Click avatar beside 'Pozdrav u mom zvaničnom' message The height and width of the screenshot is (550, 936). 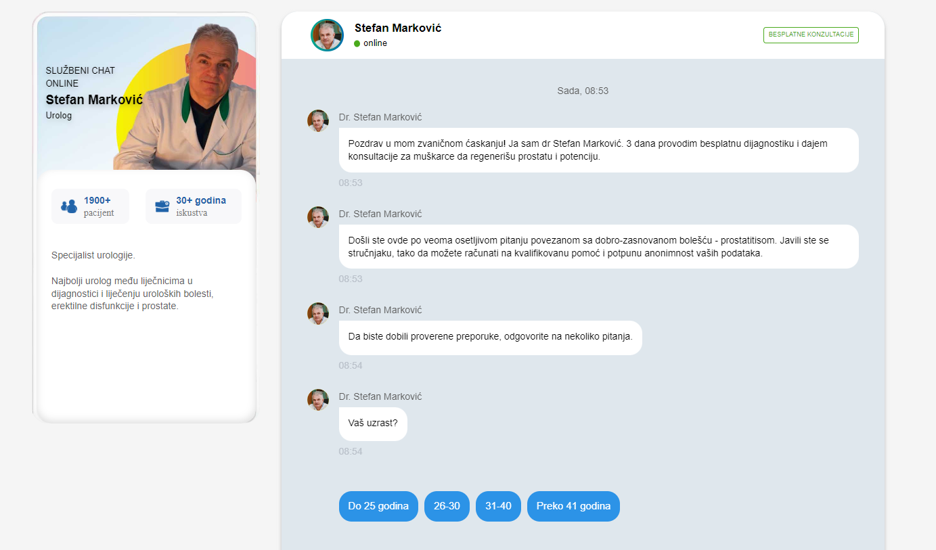click(318, 120)
